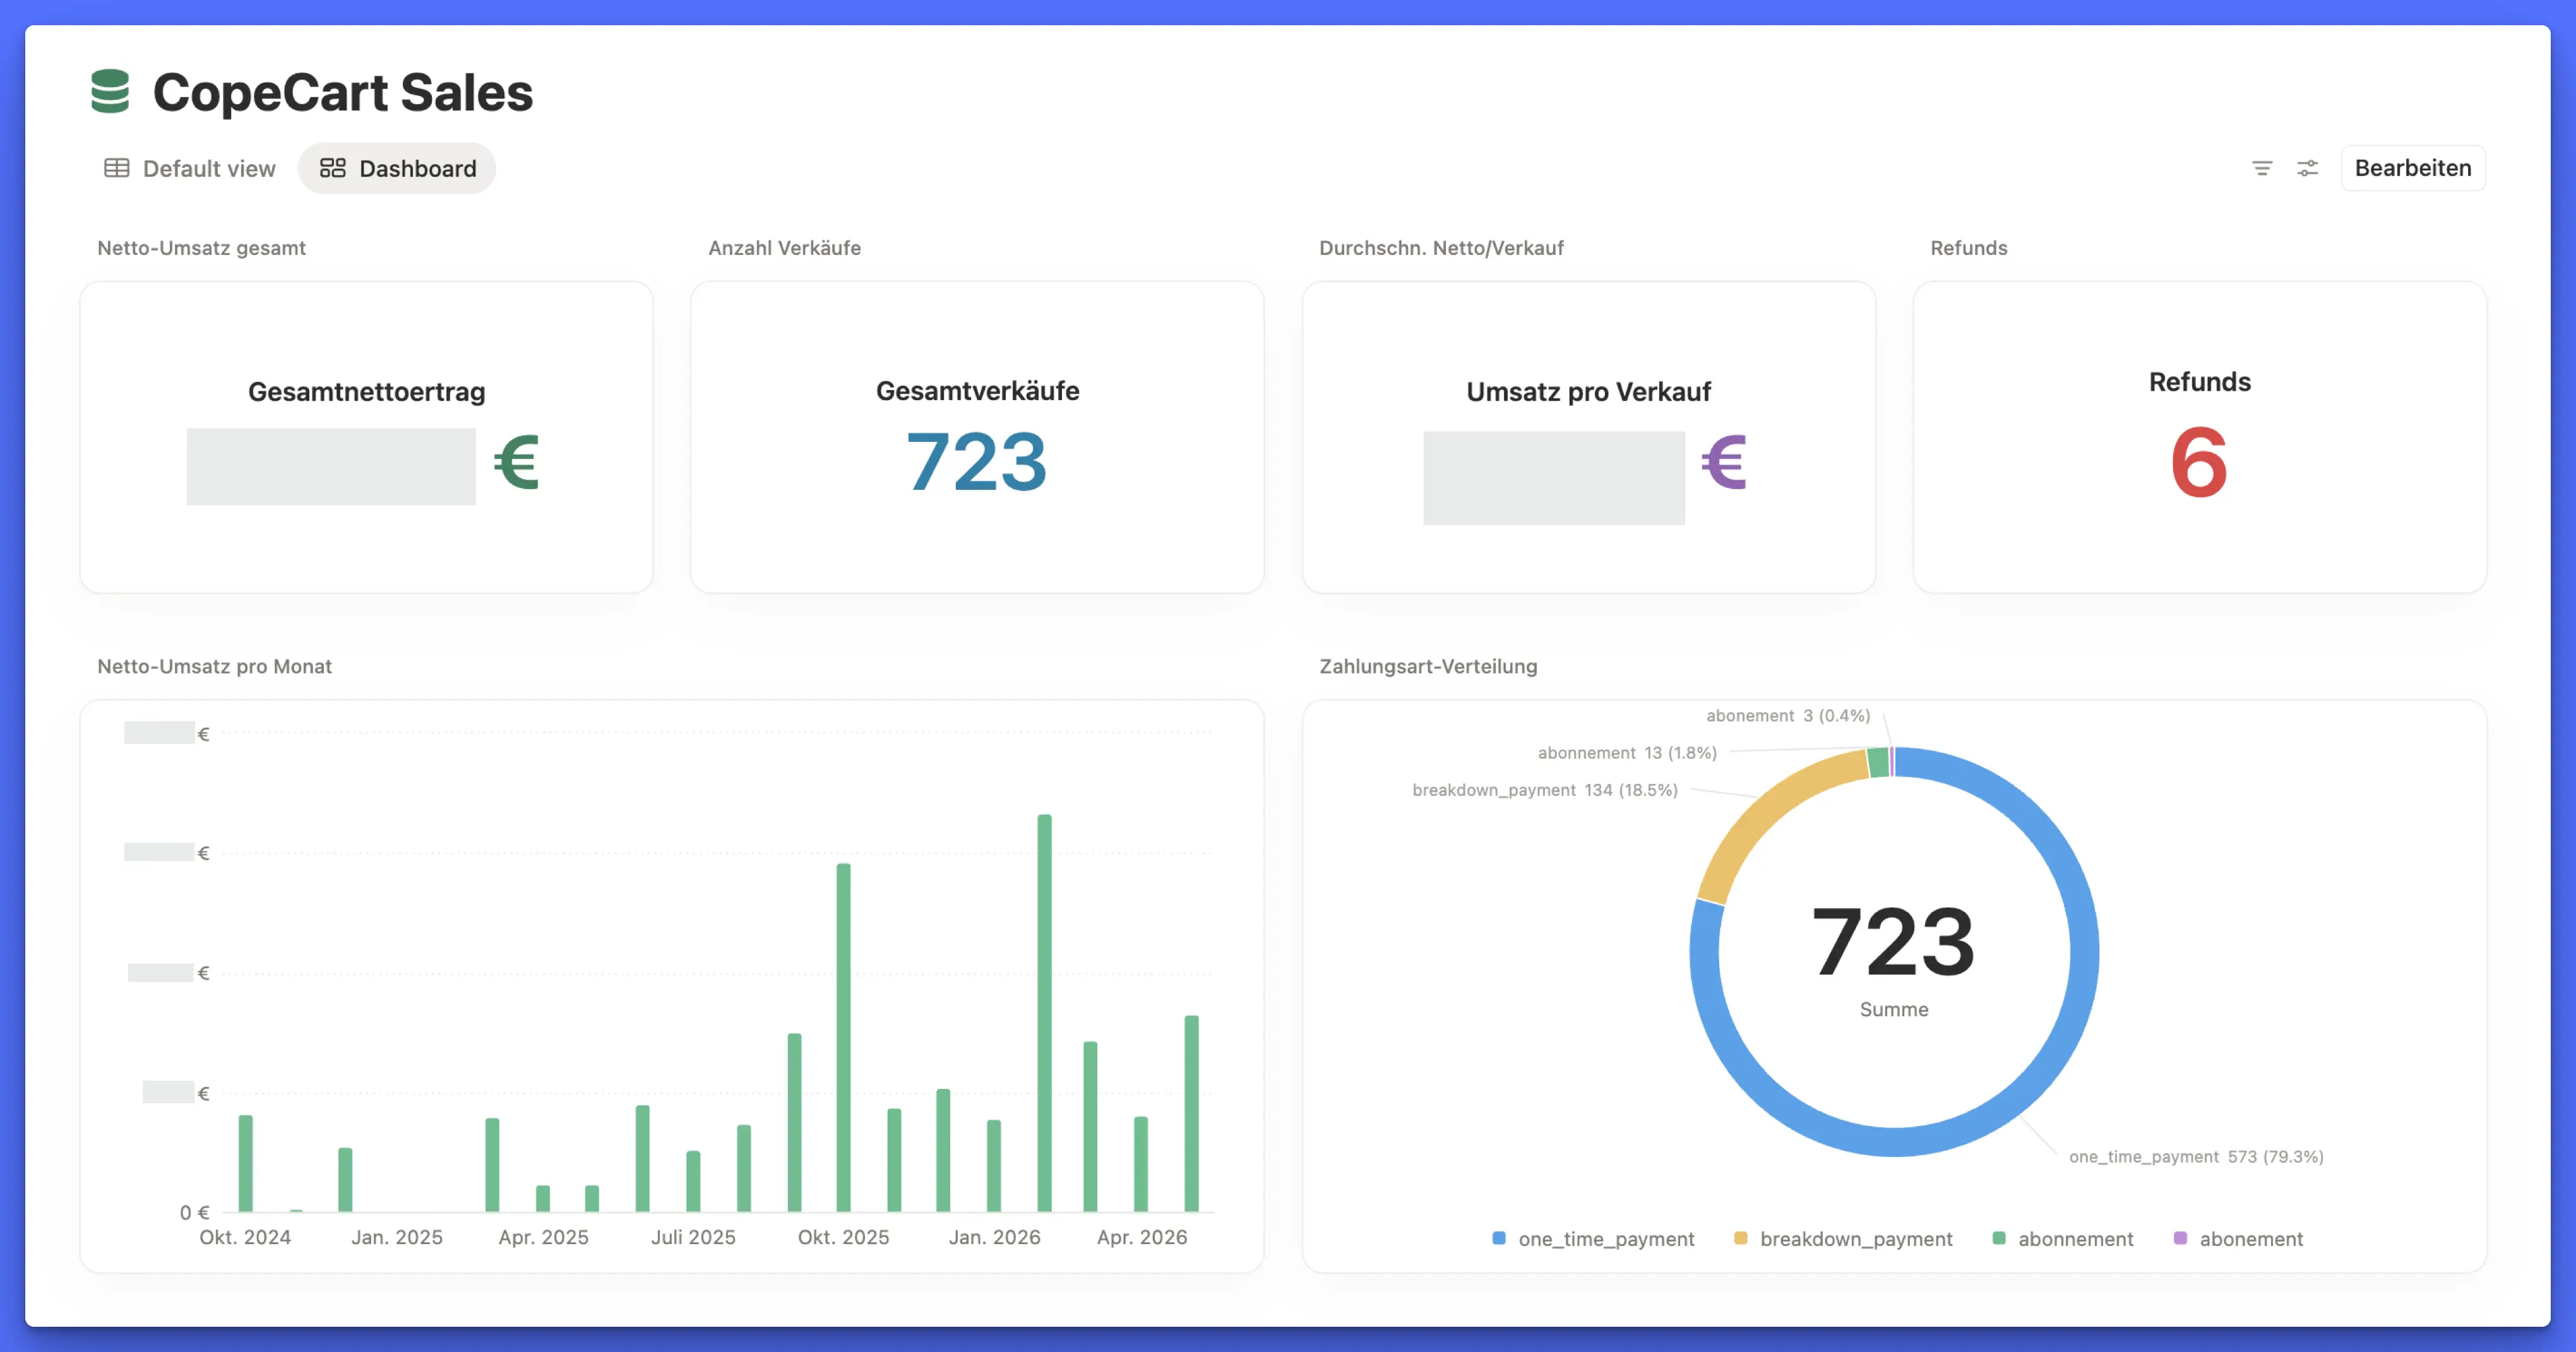Screen dimensions: 2576x1352
Task: Click the table icon of Default view
Action: pos(117,168)
